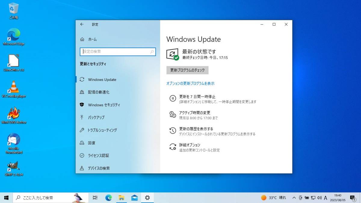Go to Settings home (ホーム)
The width and height of the screenshot is (361, 203).
(x=89, y=39)
